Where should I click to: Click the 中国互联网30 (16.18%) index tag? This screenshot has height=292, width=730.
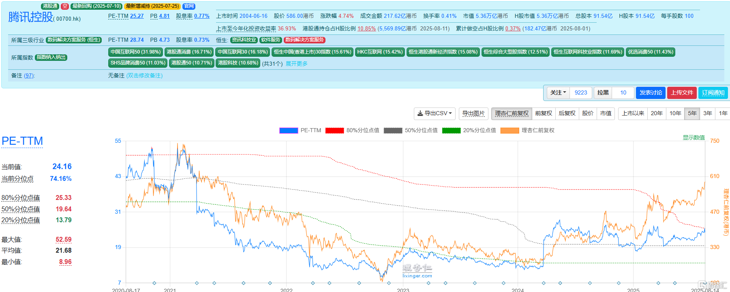(x=243, y=52)
